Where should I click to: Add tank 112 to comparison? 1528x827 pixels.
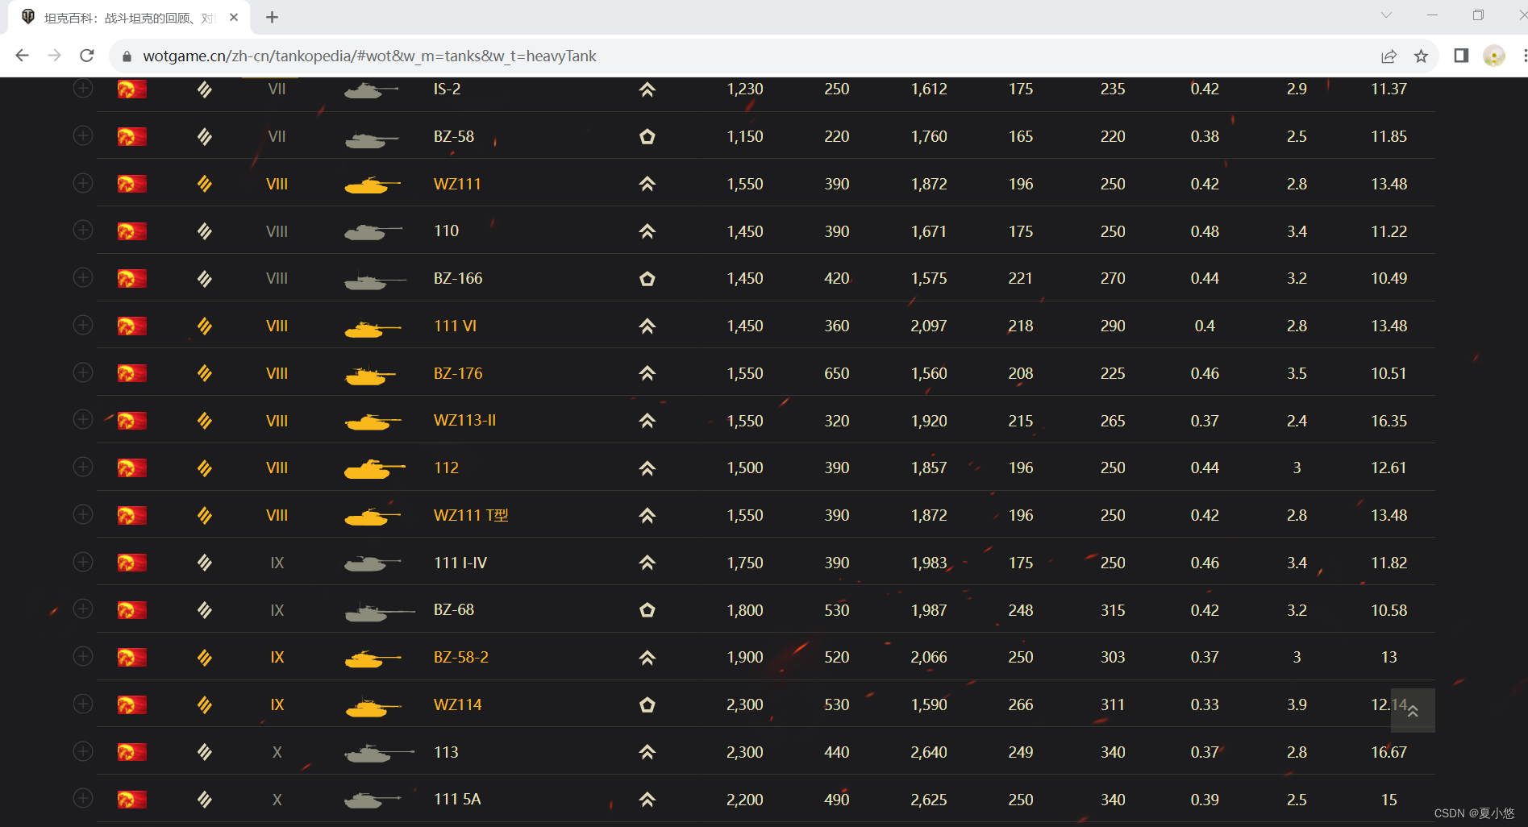click(x=83, y=468)
